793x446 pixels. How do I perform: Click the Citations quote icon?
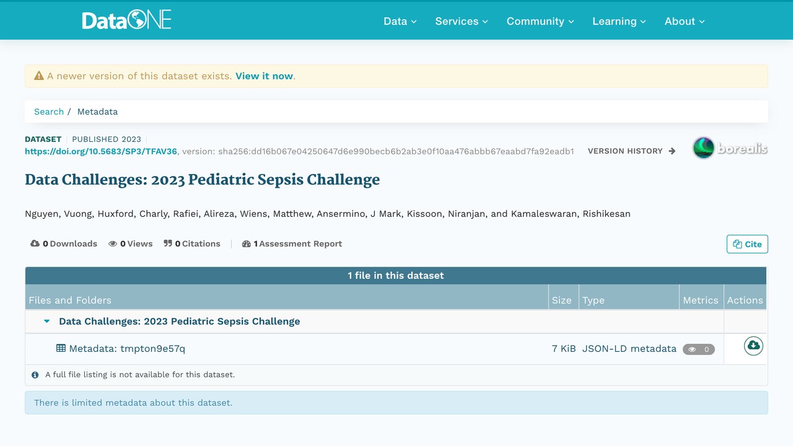168,243
